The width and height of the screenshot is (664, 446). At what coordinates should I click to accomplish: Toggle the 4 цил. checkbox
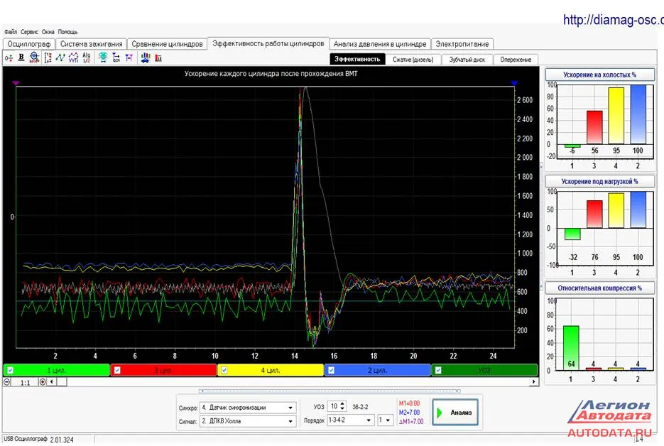224,370
